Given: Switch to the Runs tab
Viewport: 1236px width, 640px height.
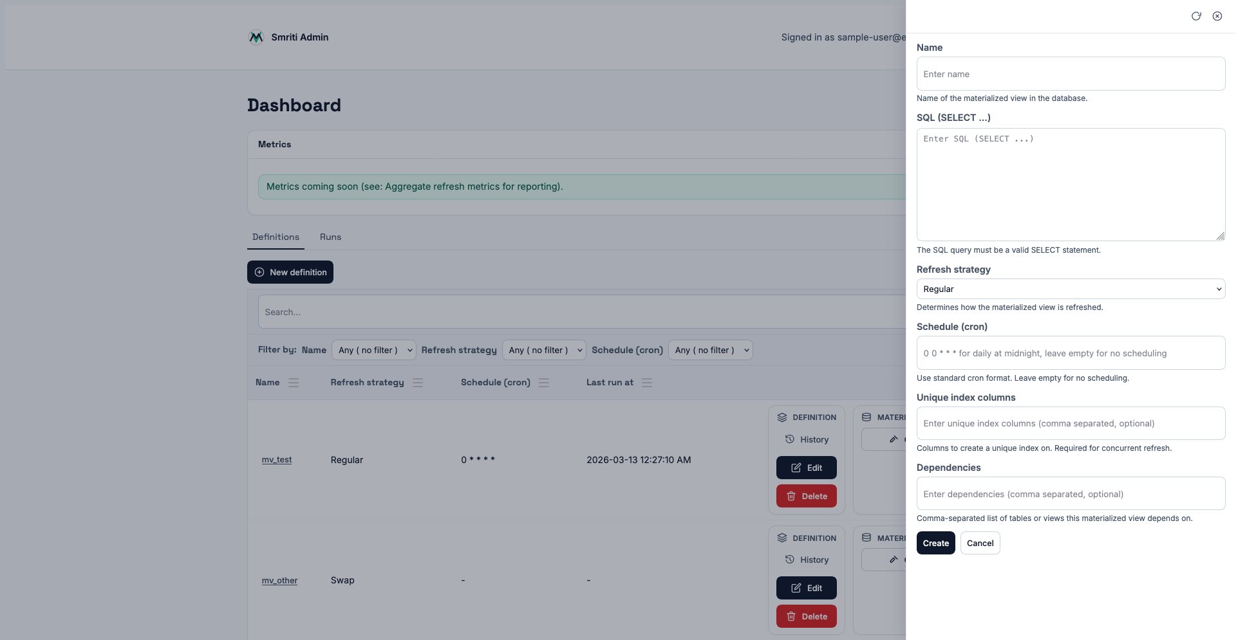Looking at the screenshot, I should tap(330, 237).
